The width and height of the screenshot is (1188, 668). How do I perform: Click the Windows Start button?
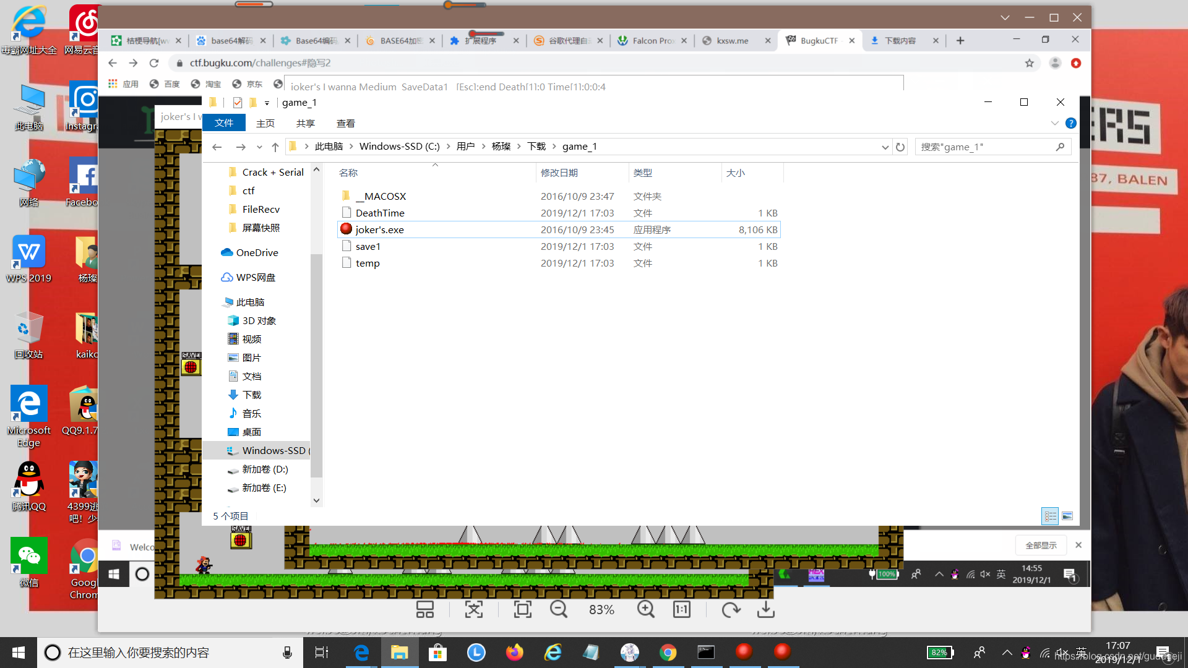(x=19, y=652)
